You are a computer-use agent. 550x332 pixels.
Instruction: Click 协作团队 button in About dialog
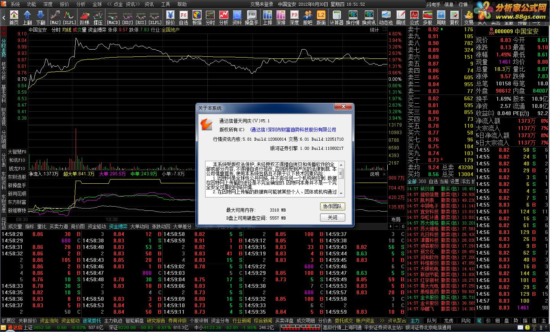coord(332,206)
